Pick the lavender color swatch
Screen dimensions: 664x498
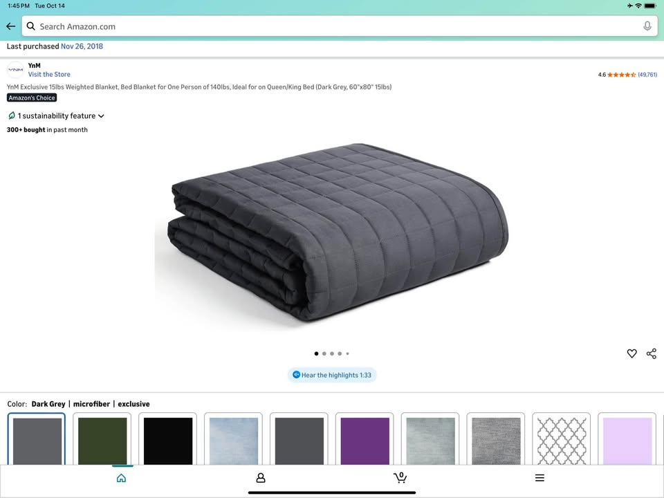(627, 441)
